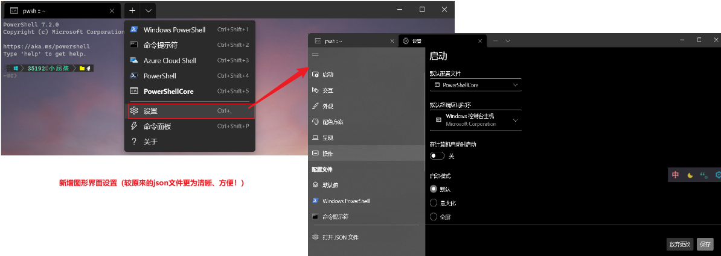Open the 呈现 settings page
721x256 pixels.
(367, 137)
